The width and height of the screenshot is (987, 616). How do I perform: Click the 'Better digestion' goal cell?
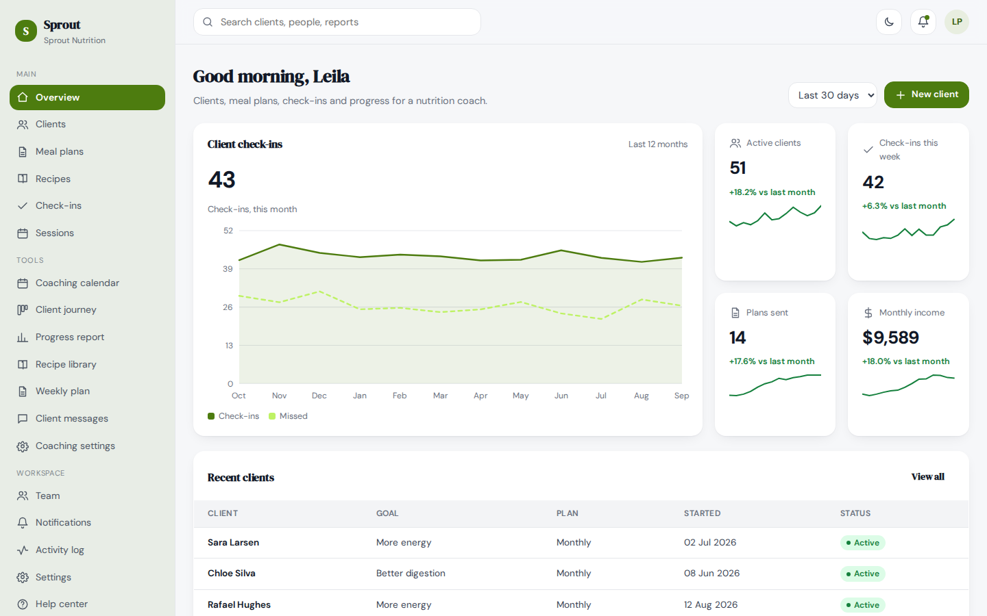411,574
